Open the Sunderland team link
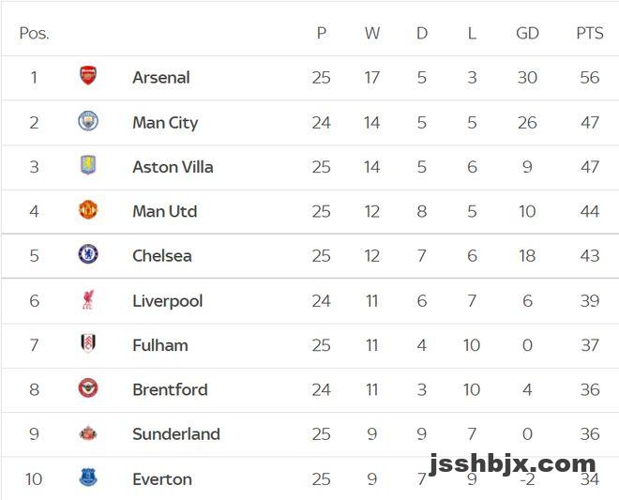Screen dimensions: 619x500 point(176,434)
